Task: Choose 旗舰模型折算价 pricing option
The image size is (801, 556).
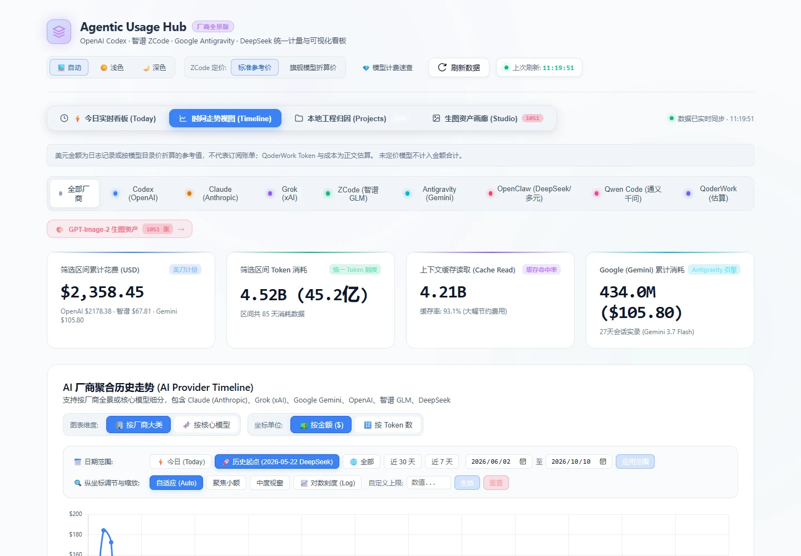Action: coord(313,68)
